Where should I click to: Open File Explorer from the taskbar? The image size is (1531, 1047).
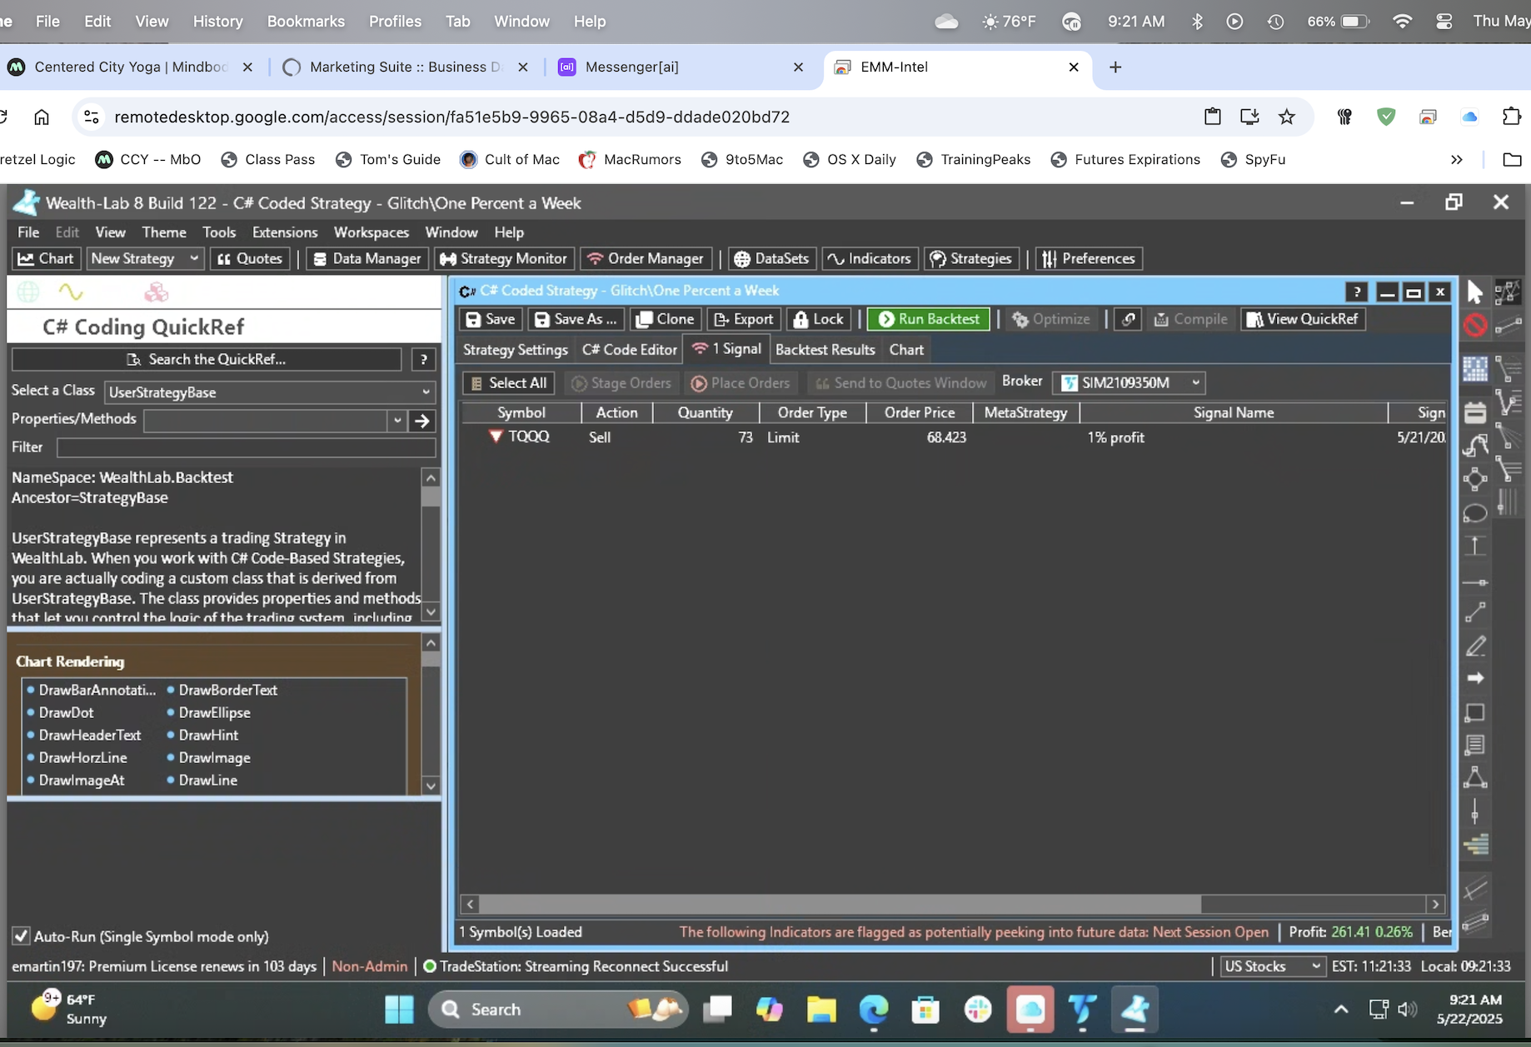pyautogui.click(x=821, y=1009)
